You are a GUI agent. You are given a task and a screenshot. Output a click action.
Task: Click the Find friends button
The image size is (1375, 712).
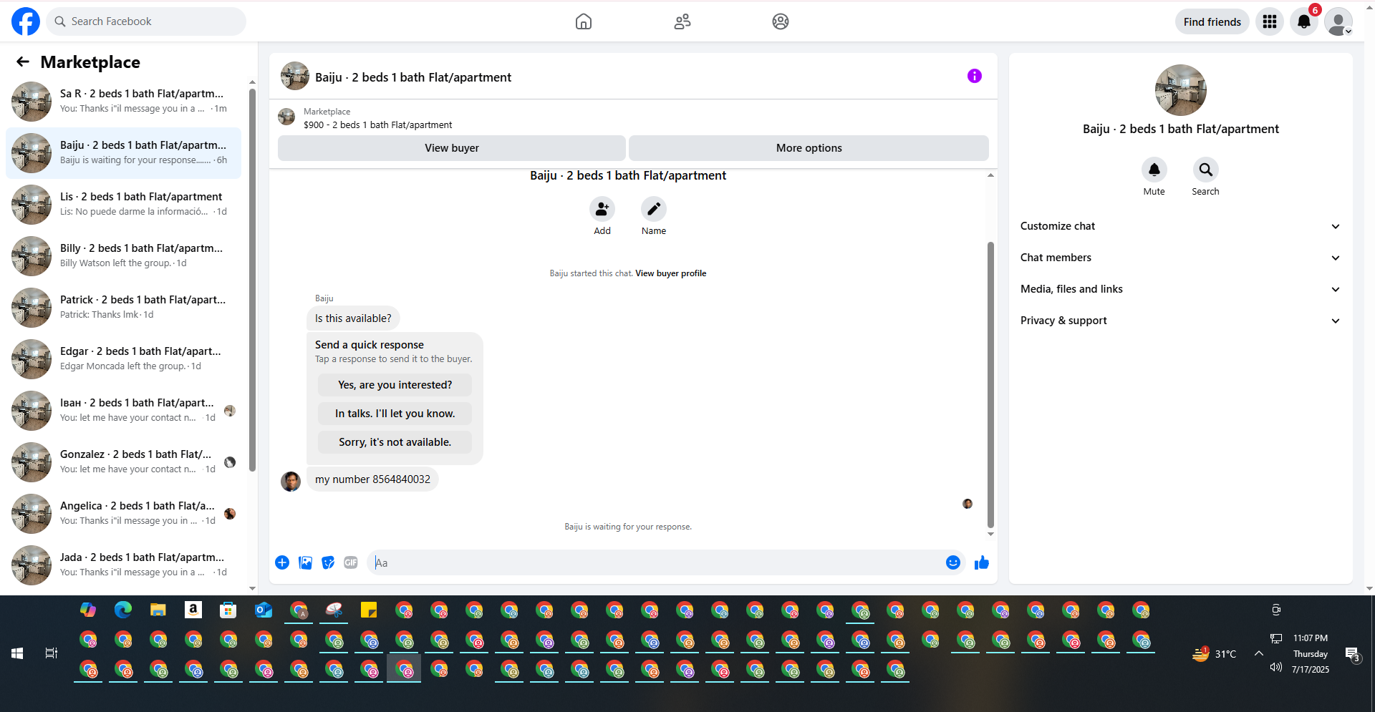1212,21
